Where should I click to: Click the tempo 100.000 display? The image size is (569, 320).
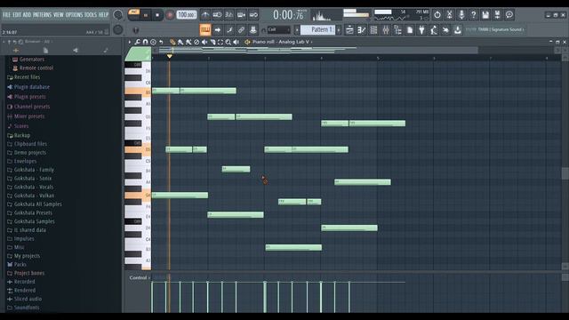(187, 15)
